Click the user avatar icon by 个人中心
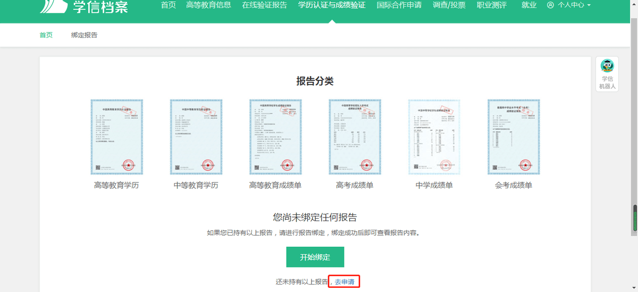Screen dimensions: 638x292 coord(550,5)
